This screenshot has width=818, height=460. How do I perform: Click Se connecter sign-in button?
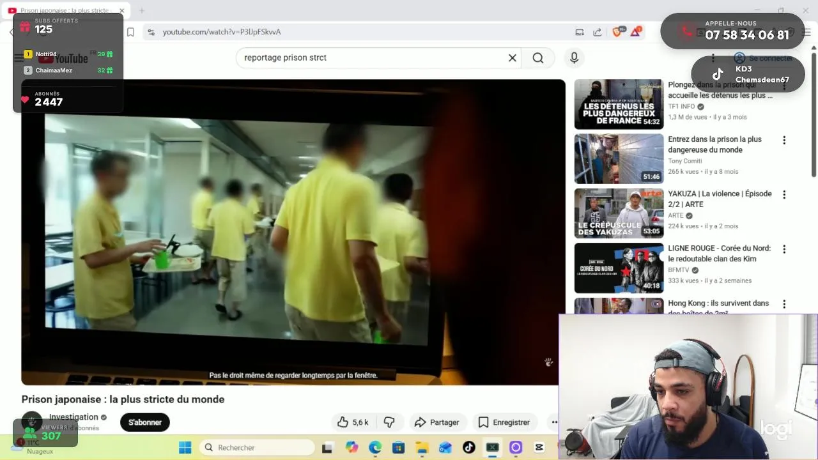coord(764,58)
